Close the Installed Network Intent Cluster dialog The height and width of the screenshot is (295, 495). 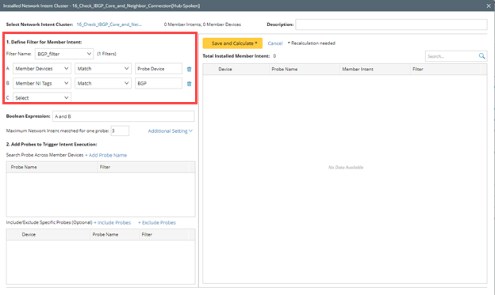coord(489,6)
